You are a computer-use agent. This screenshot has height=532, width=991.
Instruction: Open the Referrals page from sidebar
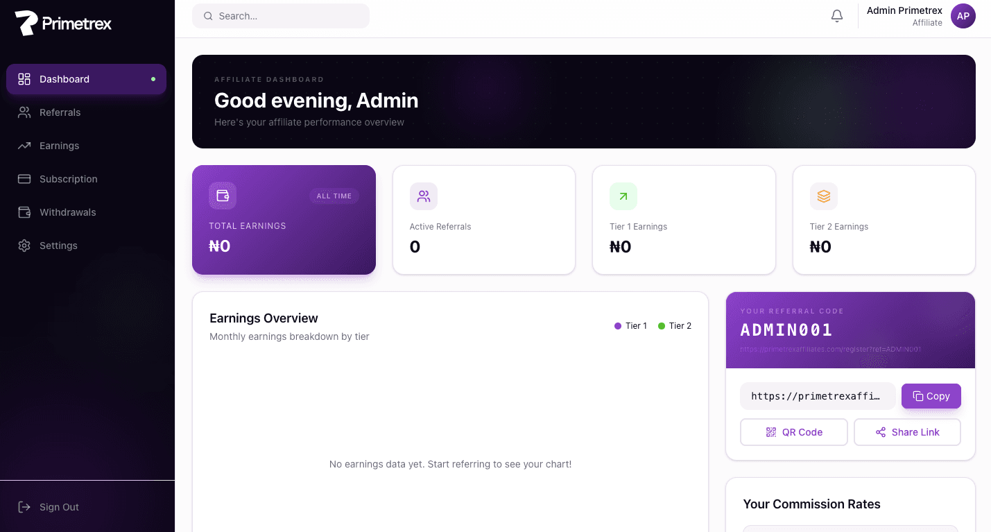pyautogui.click(x=60, y=112)
